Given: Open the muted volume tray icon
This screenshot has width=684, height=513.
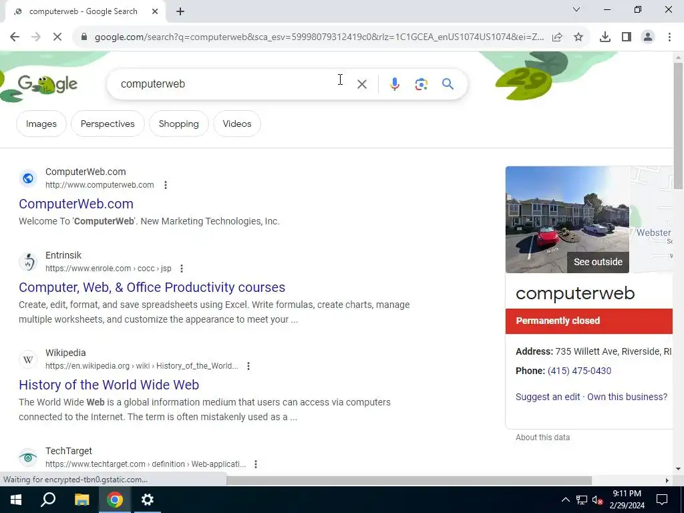Looking at the screenshot, I should 598,500.
